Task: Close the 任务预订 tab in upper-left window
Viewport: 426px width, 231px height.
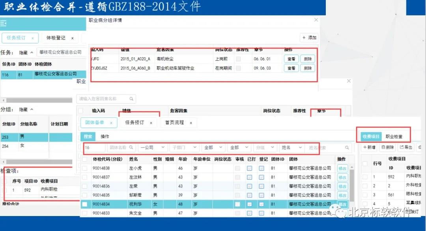Action: (33, 38)
